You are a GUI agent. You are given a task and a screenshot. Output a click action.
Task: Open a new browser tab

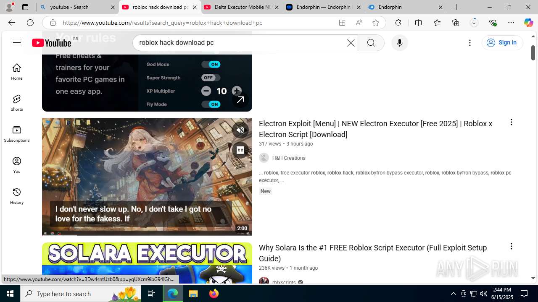click(456, 7)
